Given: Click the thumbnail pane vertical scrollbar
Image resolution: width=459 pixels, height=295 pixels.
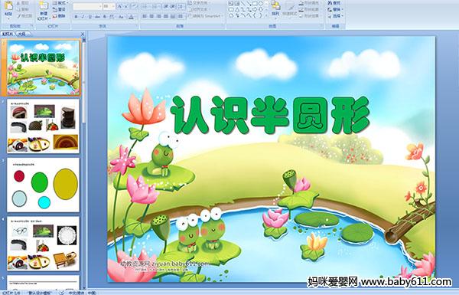Looking at the screenshot, I should point(84,164).
